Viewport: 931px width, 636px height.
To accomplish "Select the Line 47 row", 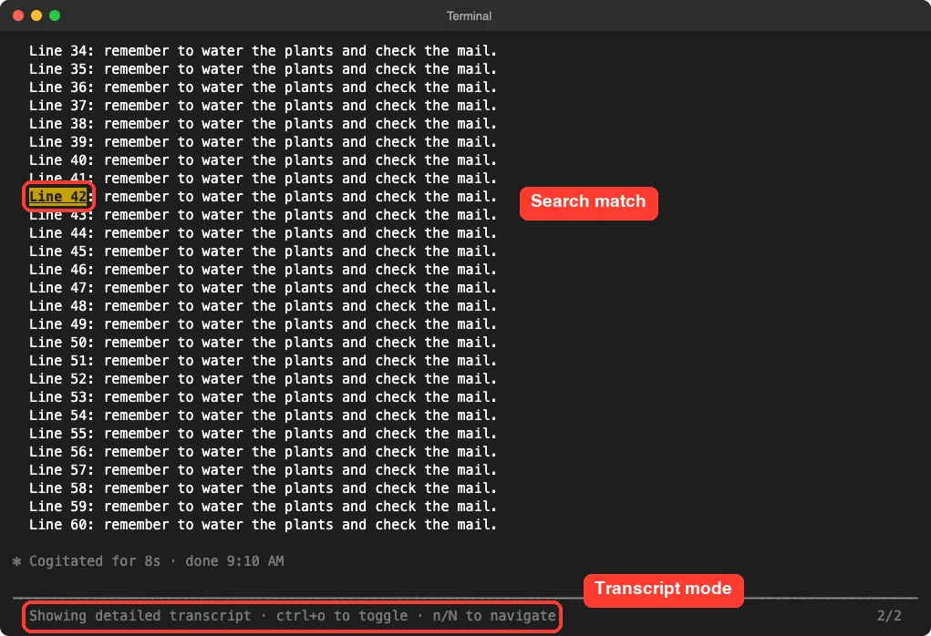I will click(263, 288).
